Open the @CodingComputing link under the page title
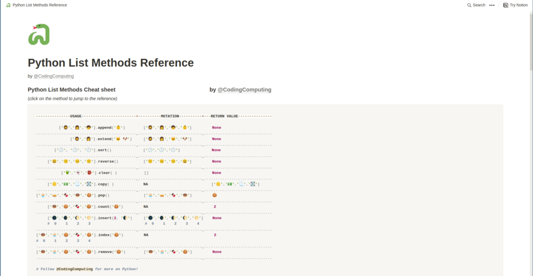Screen dimensions: 533x276 [54, 76]
